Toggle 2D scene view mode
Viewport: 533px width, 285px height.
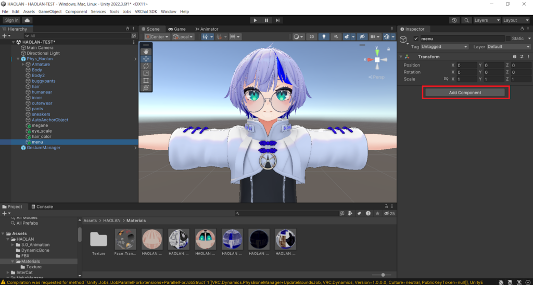pos(311,37)
